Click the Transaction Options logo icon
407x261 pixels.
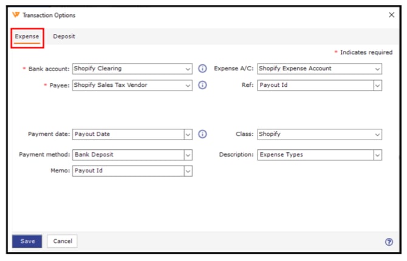[16, 15]
